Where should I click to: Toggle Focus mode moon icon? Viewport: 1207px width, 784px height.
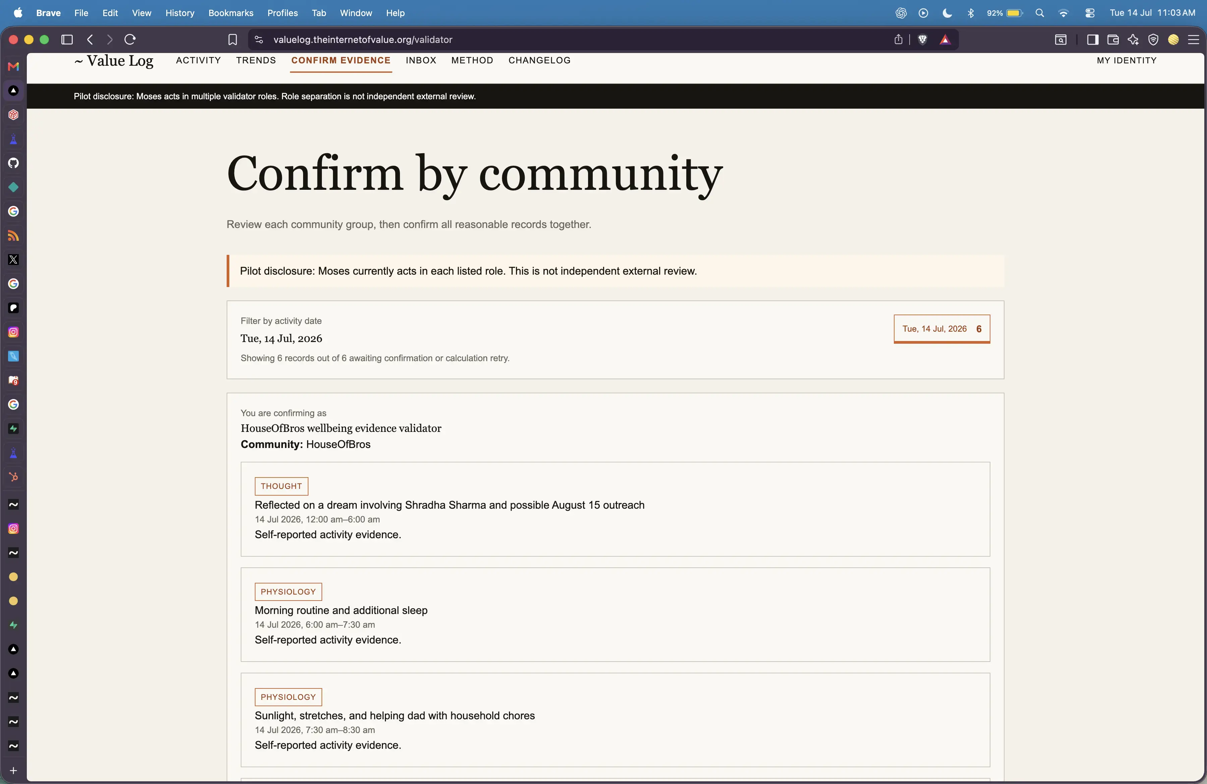(947, 13)
